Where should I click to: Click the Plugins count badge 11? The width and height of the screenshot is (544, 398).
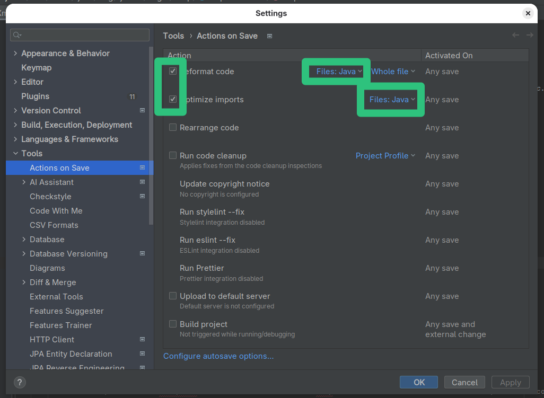tap(132, 97)
